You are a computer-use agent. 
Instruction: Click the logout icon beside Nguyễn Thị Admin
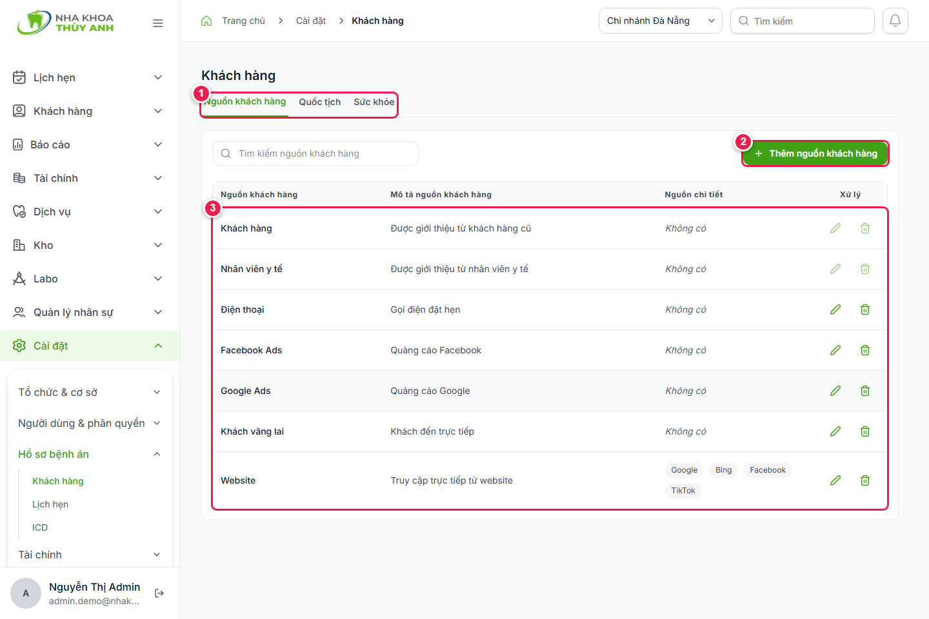click(x=159, y=593)
